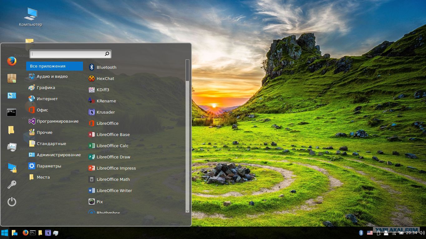Launch Terminal from the menu favorites sidebar
The image size is (426, 239).
pyautogui.click(x=12, y=112)
